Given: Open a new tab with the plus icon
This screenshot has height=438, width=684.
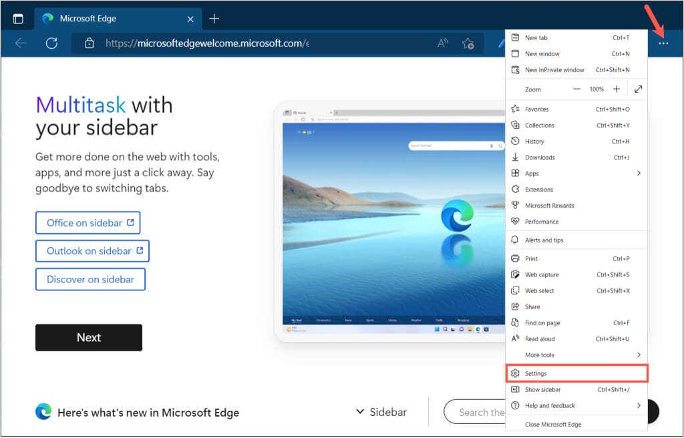Looking at the screenshot, I should pyautogui.click(x=214, y=19).
